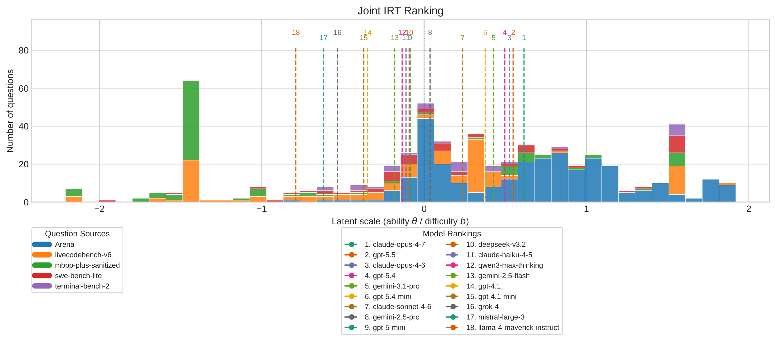The width and height of the screenshot is (776, 341).
Task: Click rank 1 label above dashed line
Action: [x=524, y=38]
